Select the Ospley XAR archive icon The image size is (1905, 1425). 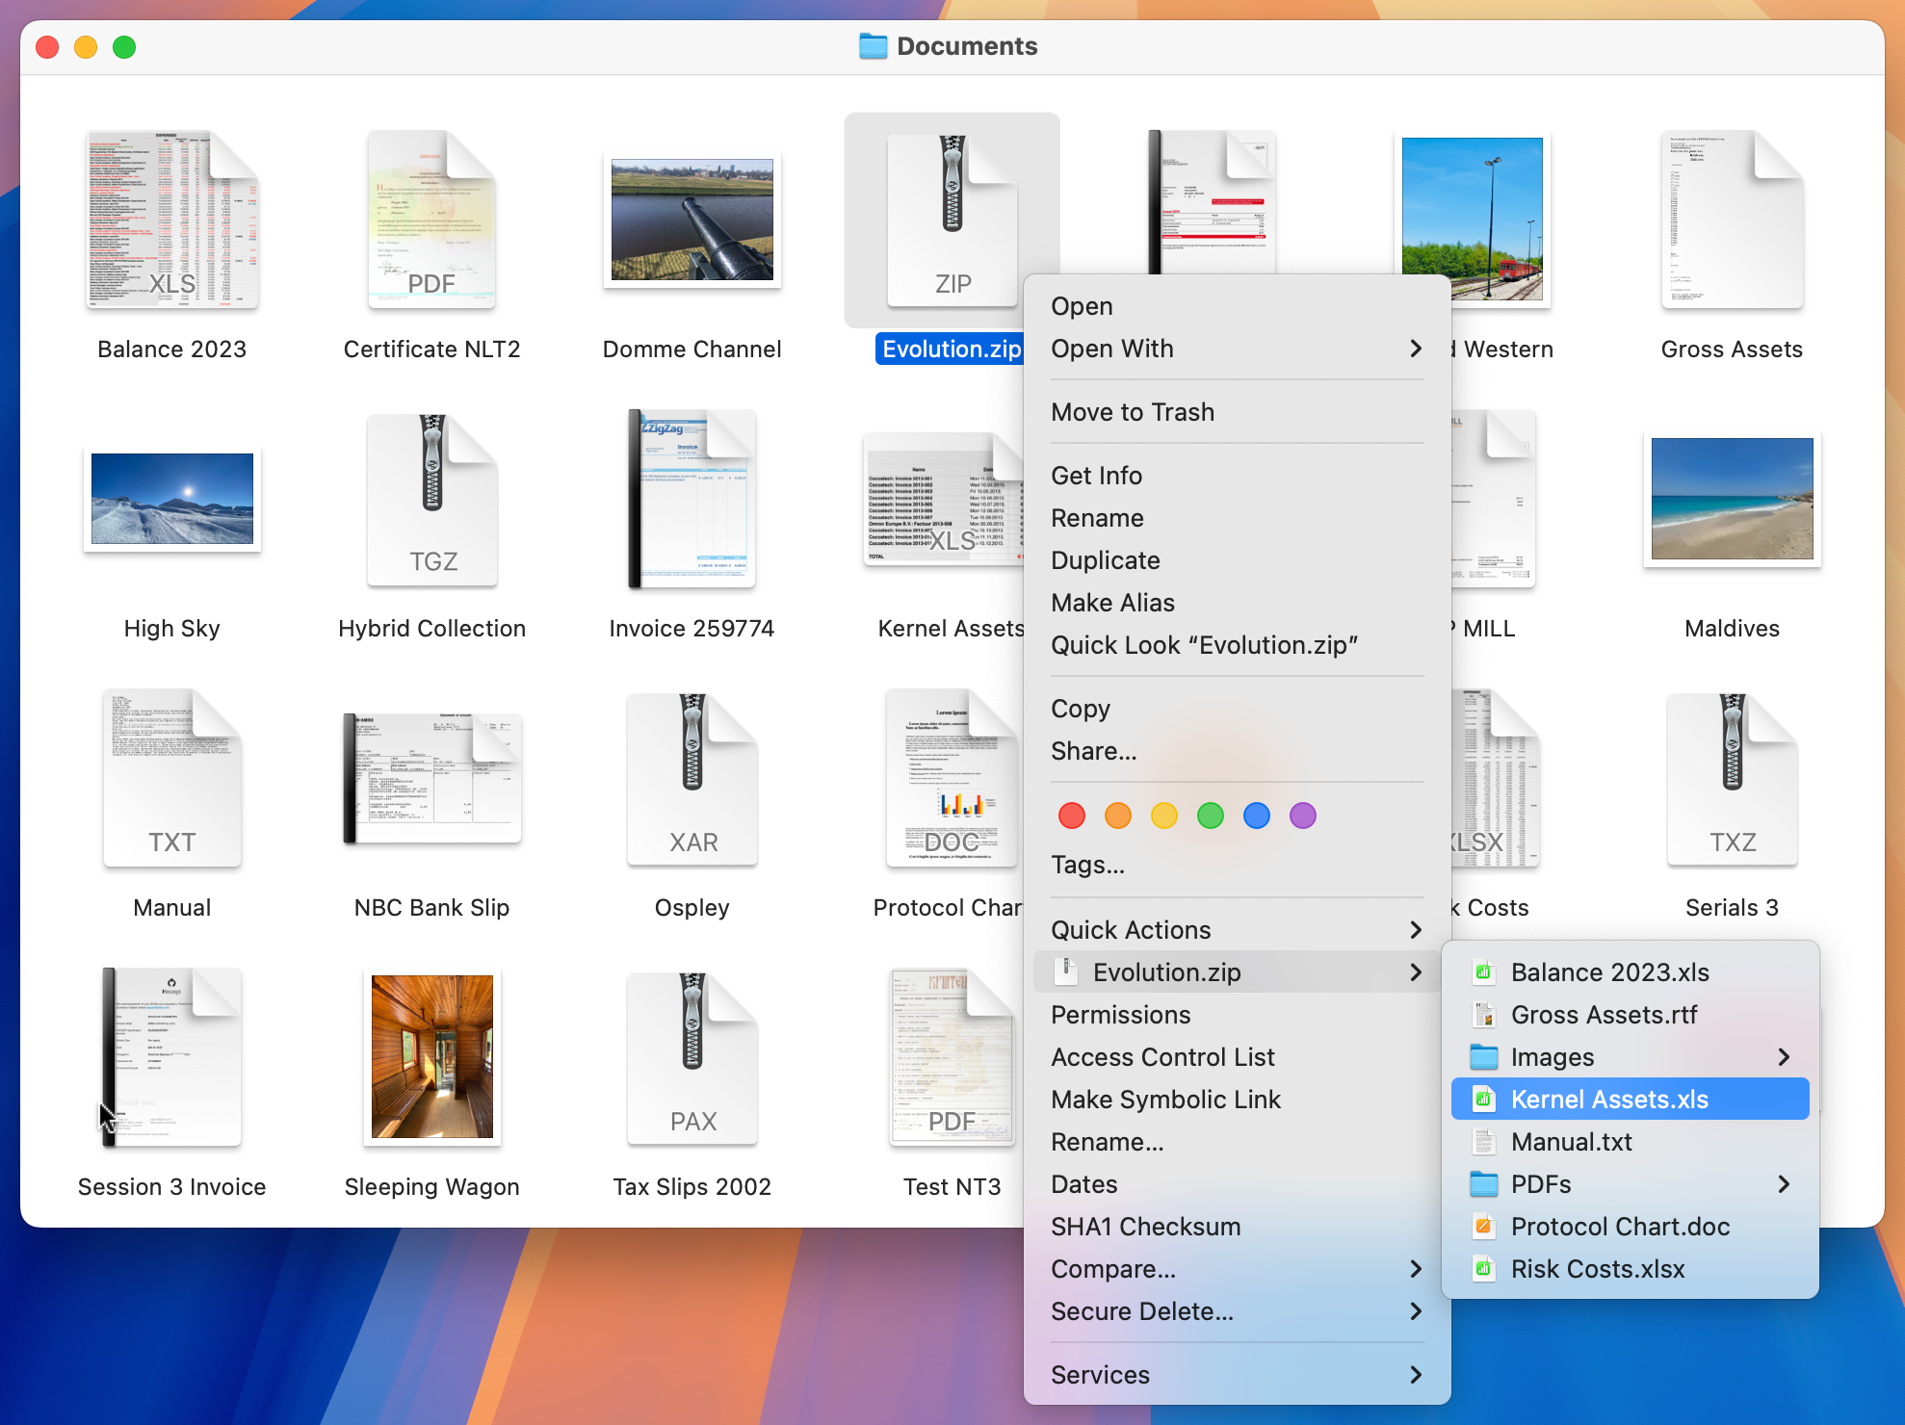point(692,778)
